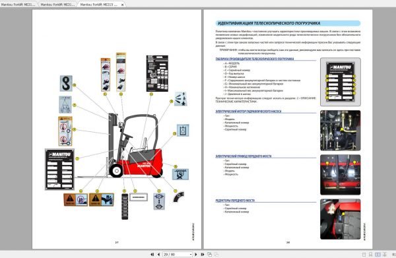Select two-page facing layout icon
Viewport: 396px width, 258px height.
(x=378, y=255)
